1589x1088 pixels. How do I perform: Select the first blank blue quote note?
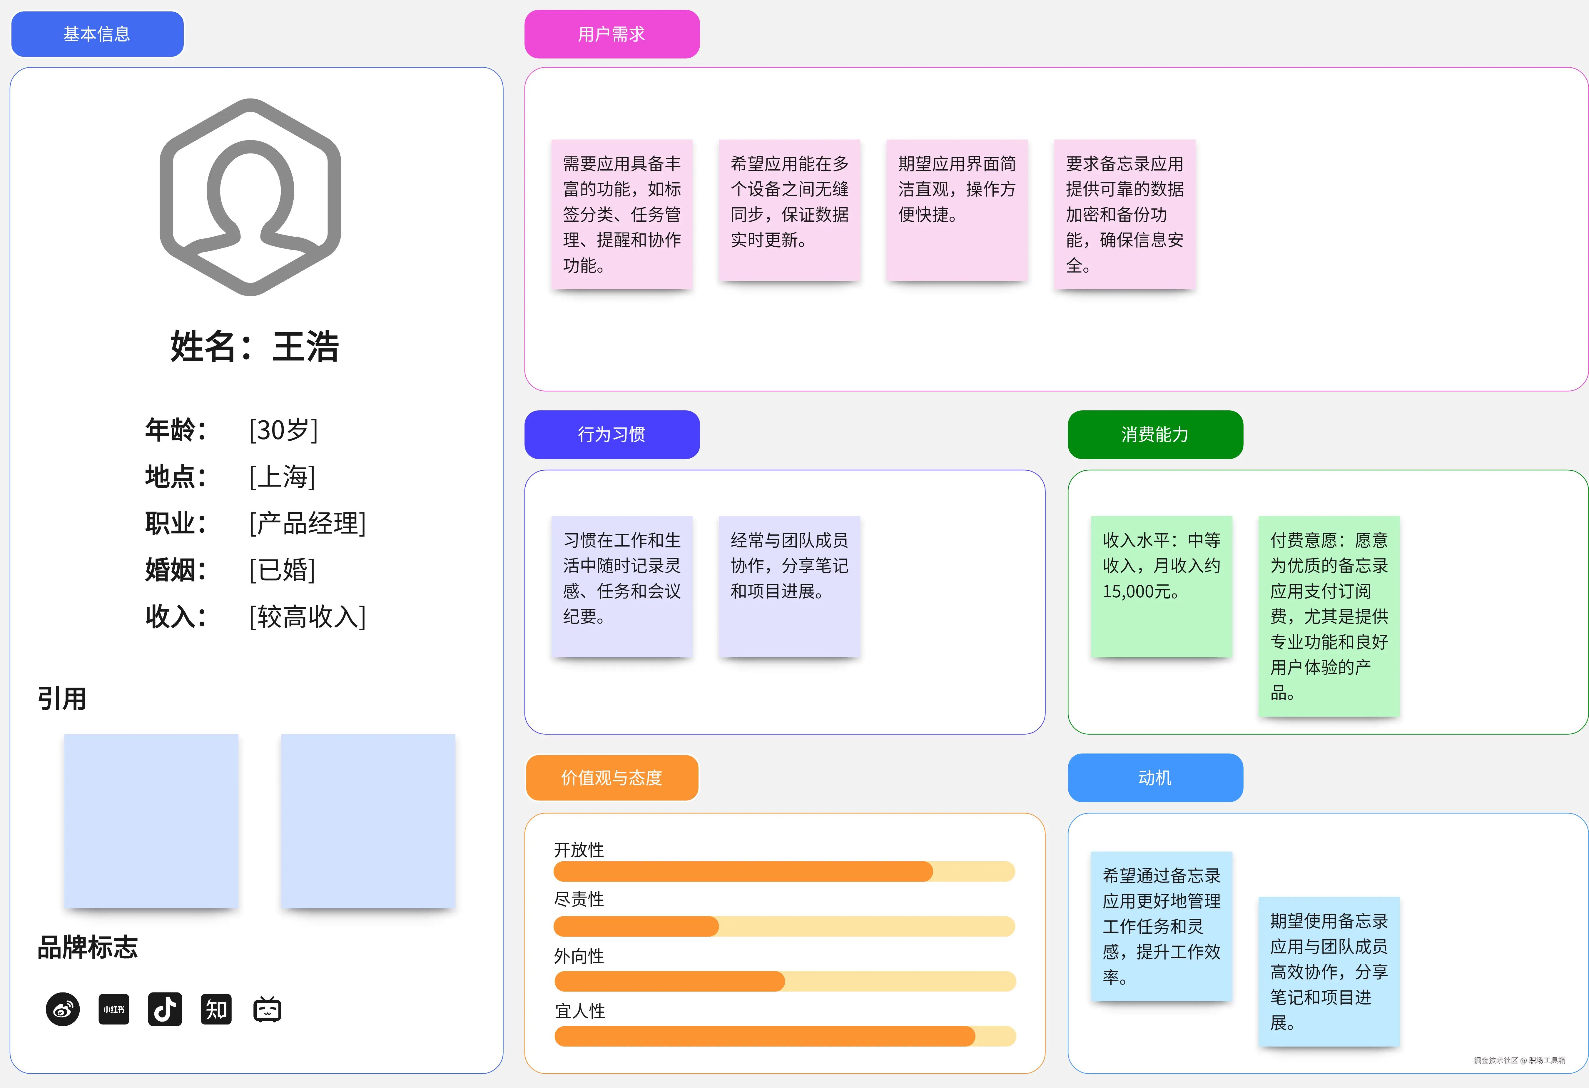[151, 820]
